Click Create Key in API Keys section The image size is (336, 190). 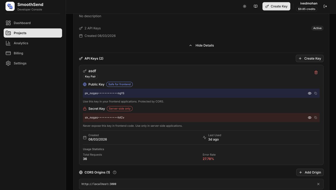tap(310, 58)
